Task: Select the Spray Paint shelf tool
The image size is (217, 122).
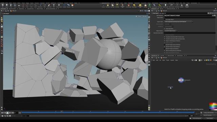Action: point(49,5)
